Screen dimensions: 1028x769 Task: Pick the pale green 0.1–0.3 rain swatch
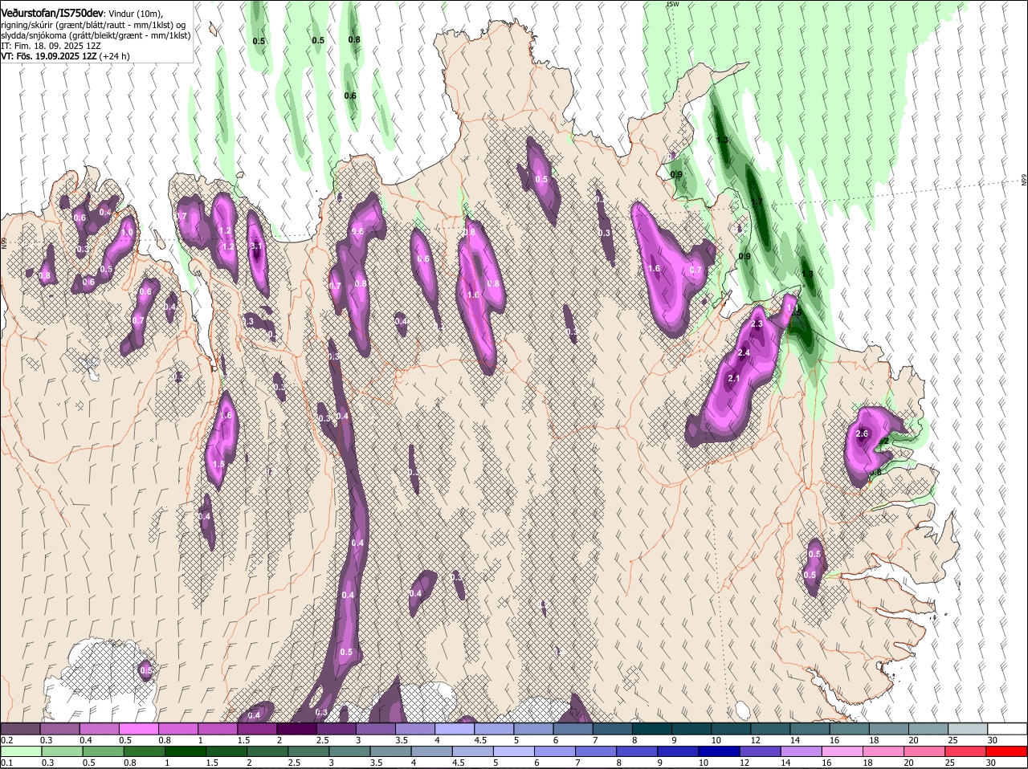point(21,751)
